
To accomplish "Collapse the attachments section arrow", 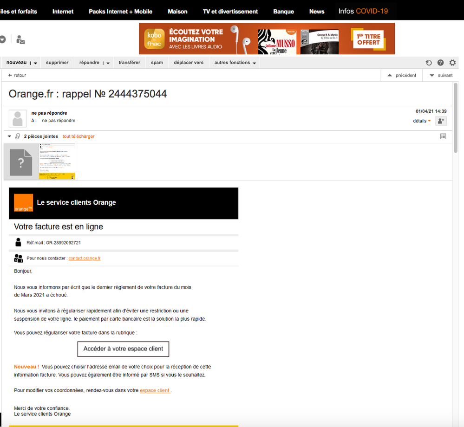I will pos(9,136).
